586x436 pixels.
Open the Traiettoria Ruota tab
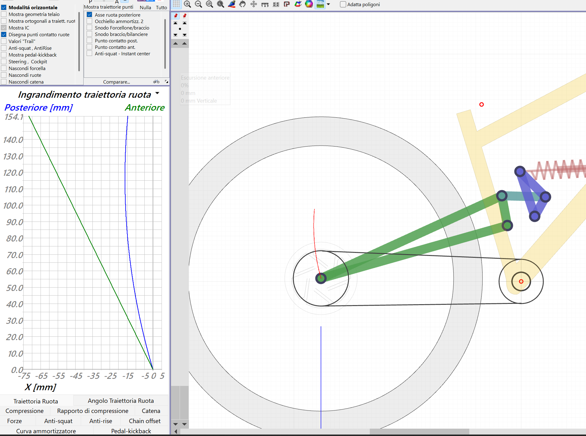pos(36,401)
